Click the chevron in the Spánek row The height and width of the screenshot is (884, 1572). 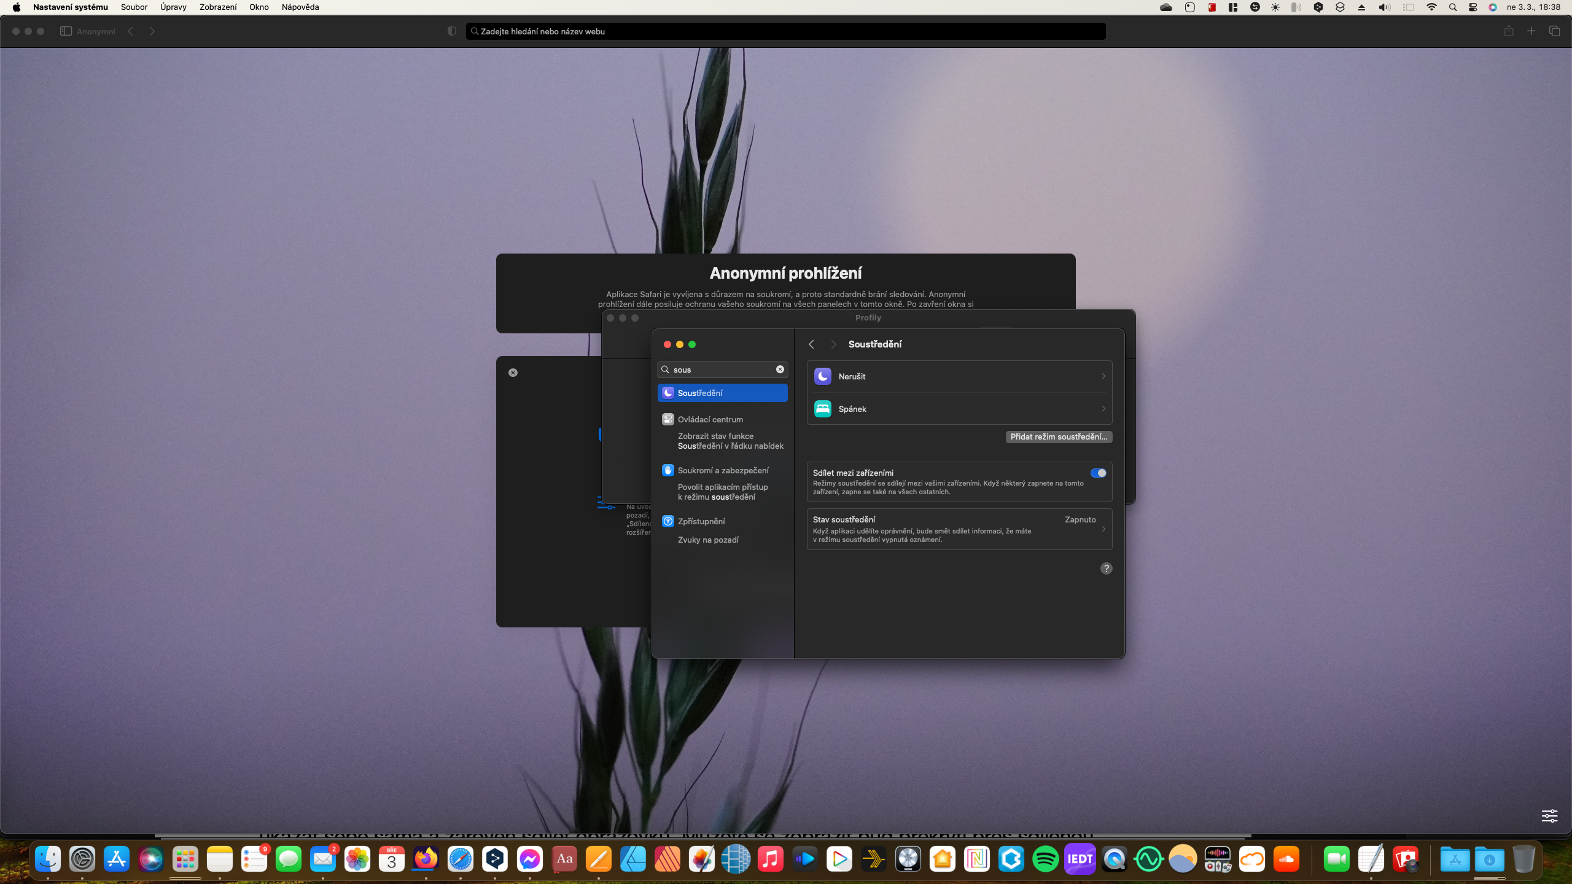click(1103, 409)
